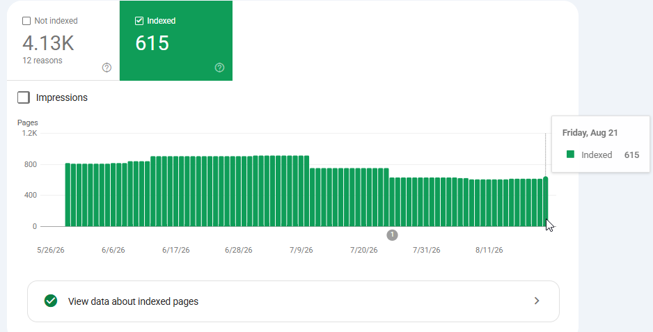Click the last chart bar for Aug 21
653x332 pixels.
click(x=546, y=202)
